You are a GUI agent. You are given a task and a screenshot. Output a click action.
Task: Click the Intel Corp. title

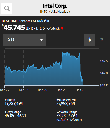click(x=55, y=6)
